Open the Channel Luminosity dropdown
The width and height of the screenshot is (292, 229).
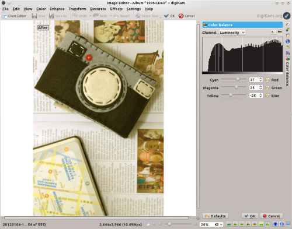pyautogui.click(x=232, y=33)
